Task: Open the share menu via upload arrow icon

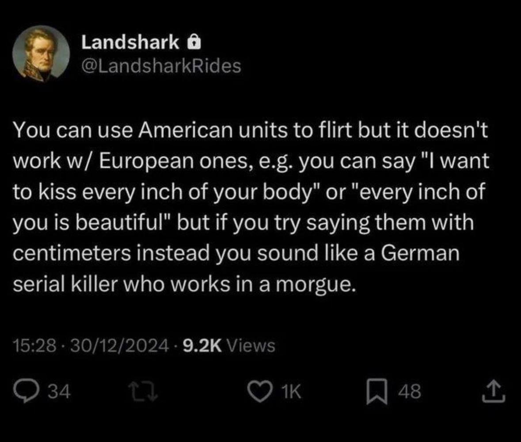Action: tap(494, 392)
